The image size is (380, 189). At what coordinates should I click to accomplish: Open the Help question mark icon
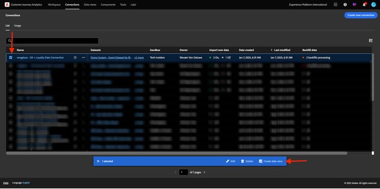click(345, 5)
